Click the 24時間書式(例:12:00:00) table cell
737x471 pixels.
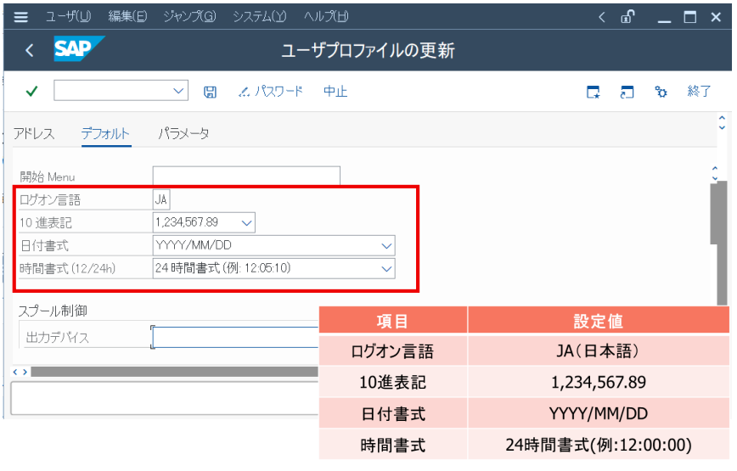(598, 445)
